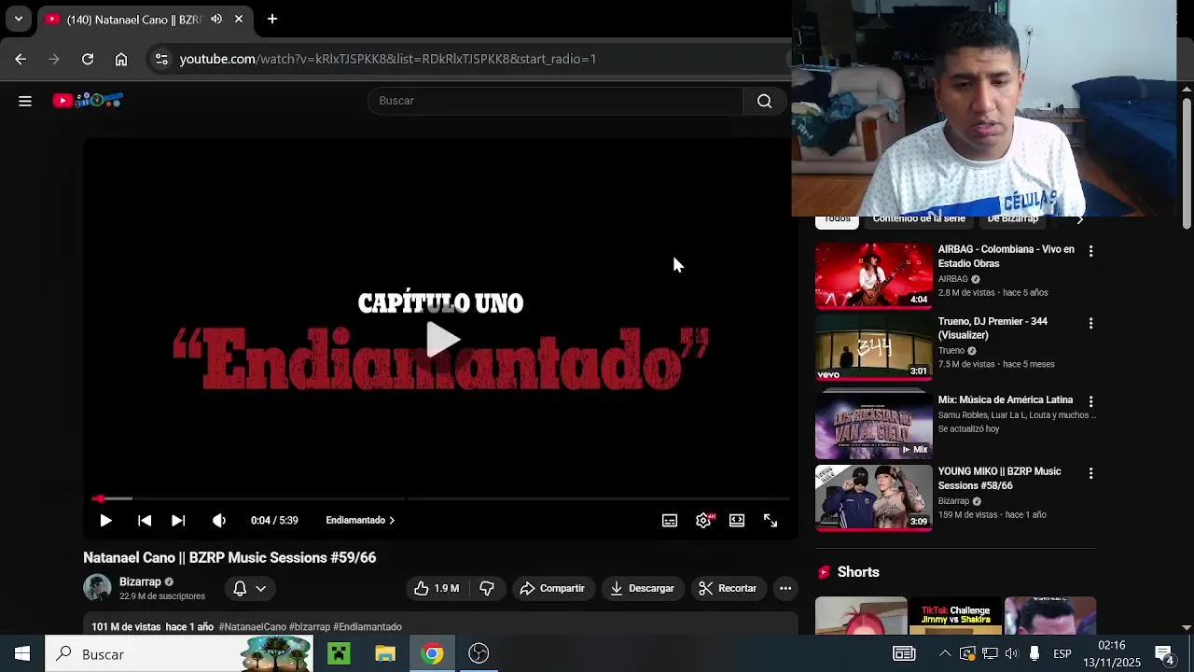1194x672 pixels.
Task: Open options for YOUNG MIKO video
Action: click(1090, 473)
